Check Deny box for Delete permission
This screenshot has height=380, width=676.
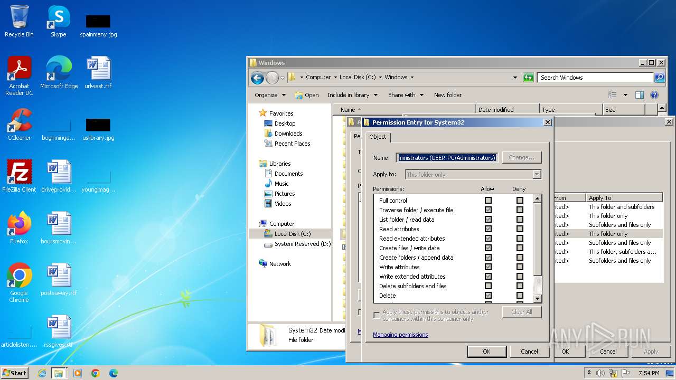click(x=520, y=296)
